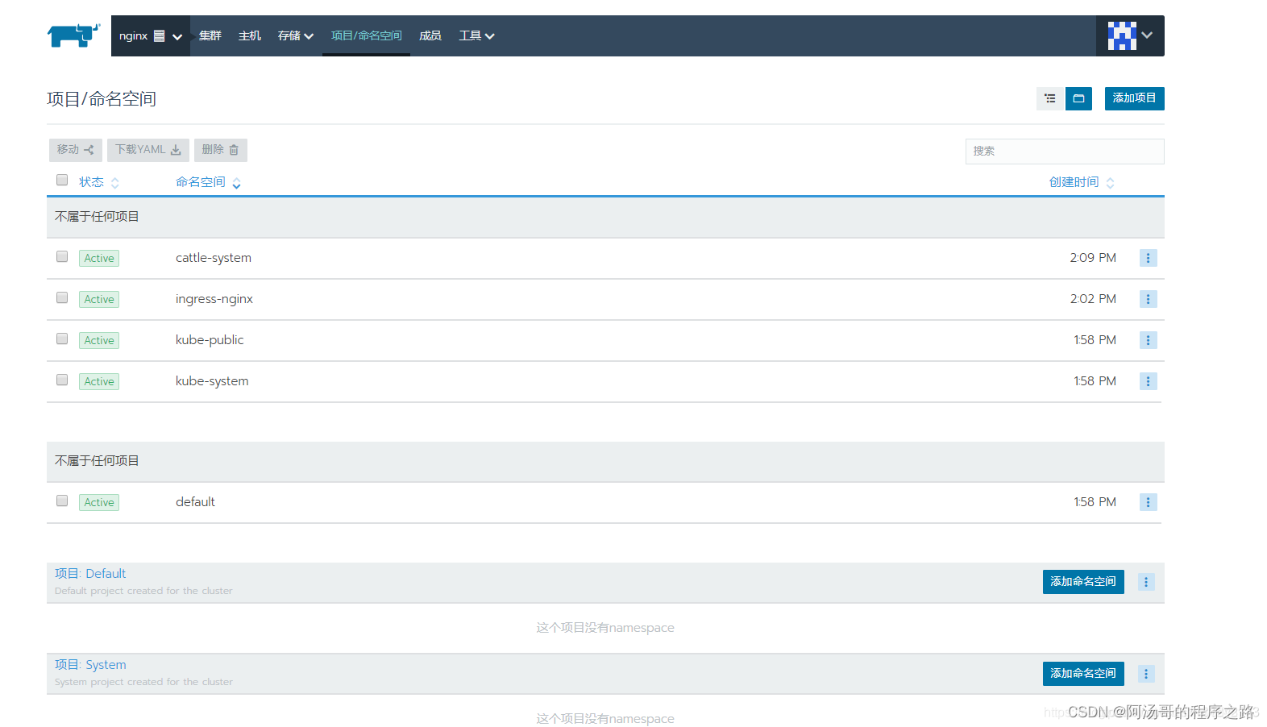The height and width of the screenshot is (727, 1267).
Task: Sort by 命名空间 column
Action: (x=209, y=182)
